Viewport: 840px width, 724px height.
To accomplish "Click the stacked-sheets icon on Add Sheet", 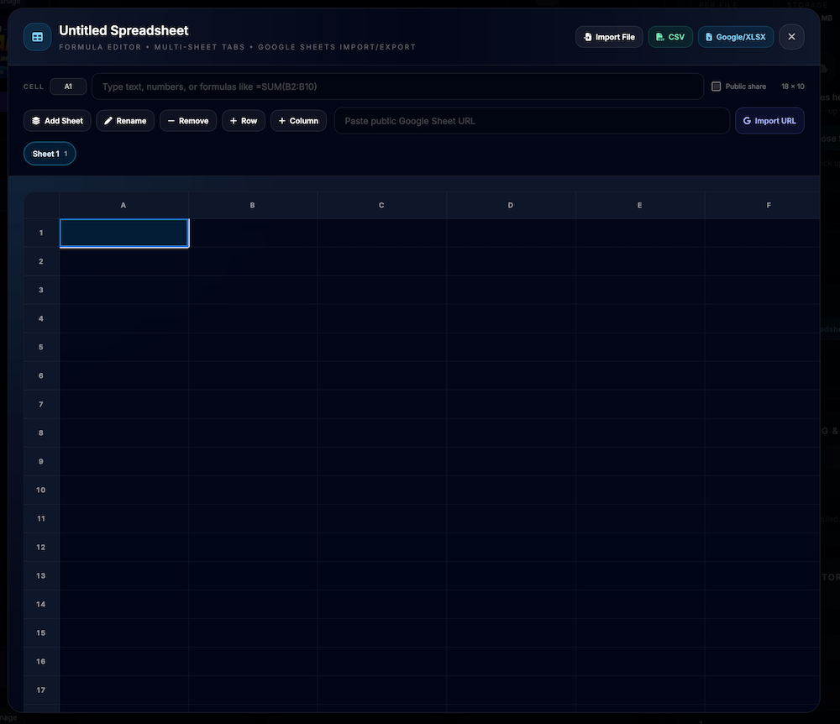I will [x=35, y=120].
